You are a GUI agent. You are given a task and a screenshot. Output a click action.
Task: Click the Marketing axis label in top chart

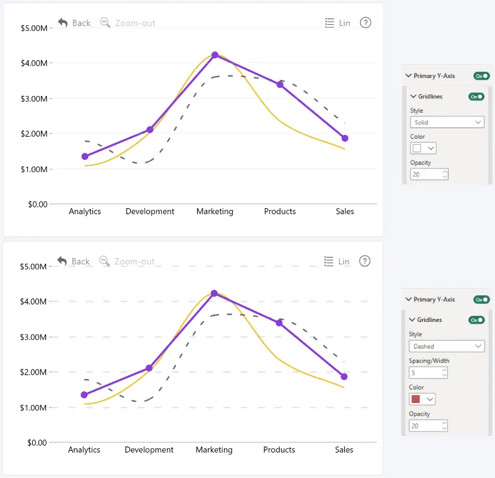tap(215, 211)
